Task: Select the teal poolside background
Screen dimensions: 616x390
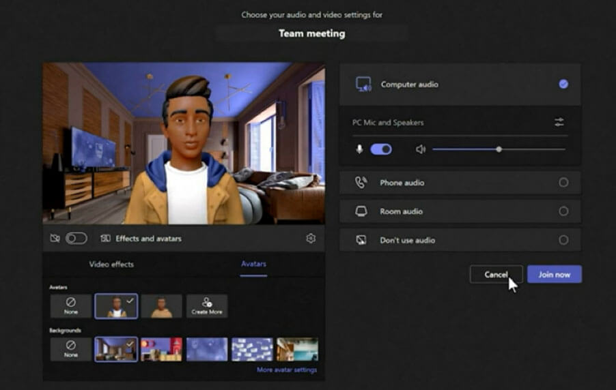Action: 297,349
